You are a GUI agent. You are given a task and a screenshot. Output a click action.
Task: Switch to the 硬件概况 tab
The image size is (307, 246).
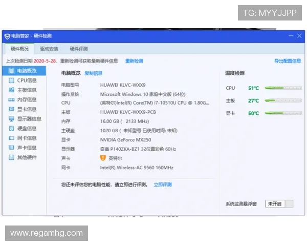pyautogui.click(x=19, y=49)
